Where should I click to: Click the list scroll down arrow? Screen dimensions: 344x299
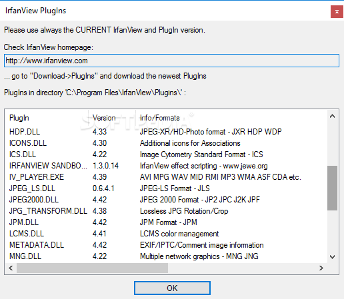tap(333, 257)
